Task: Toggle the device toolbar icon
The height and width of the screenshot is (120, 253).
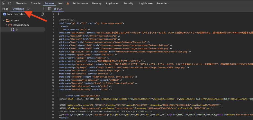Action: click(x=10, y=3)
